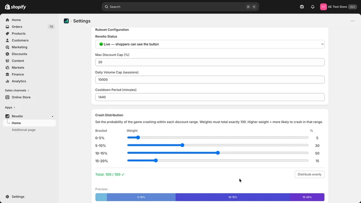The height and width of the screenshot is (203, 361).
Task: Click the 15-20% segment in preview bar
Action: 307,197
